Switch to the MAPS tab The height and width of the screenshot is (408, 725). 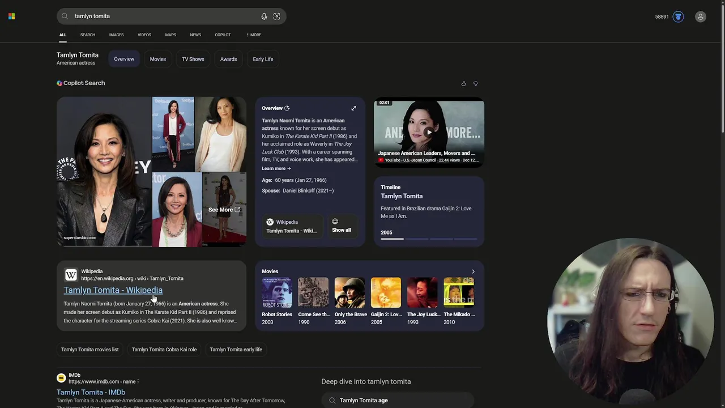click(170, 35)
